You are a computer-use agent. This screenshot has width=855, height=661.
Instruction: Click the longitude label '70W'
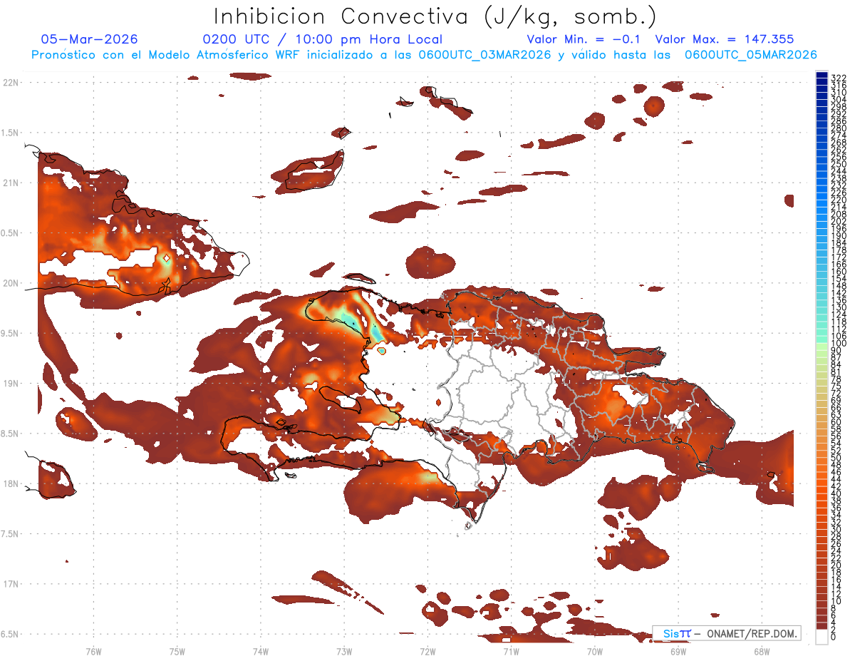pos(595,651)
